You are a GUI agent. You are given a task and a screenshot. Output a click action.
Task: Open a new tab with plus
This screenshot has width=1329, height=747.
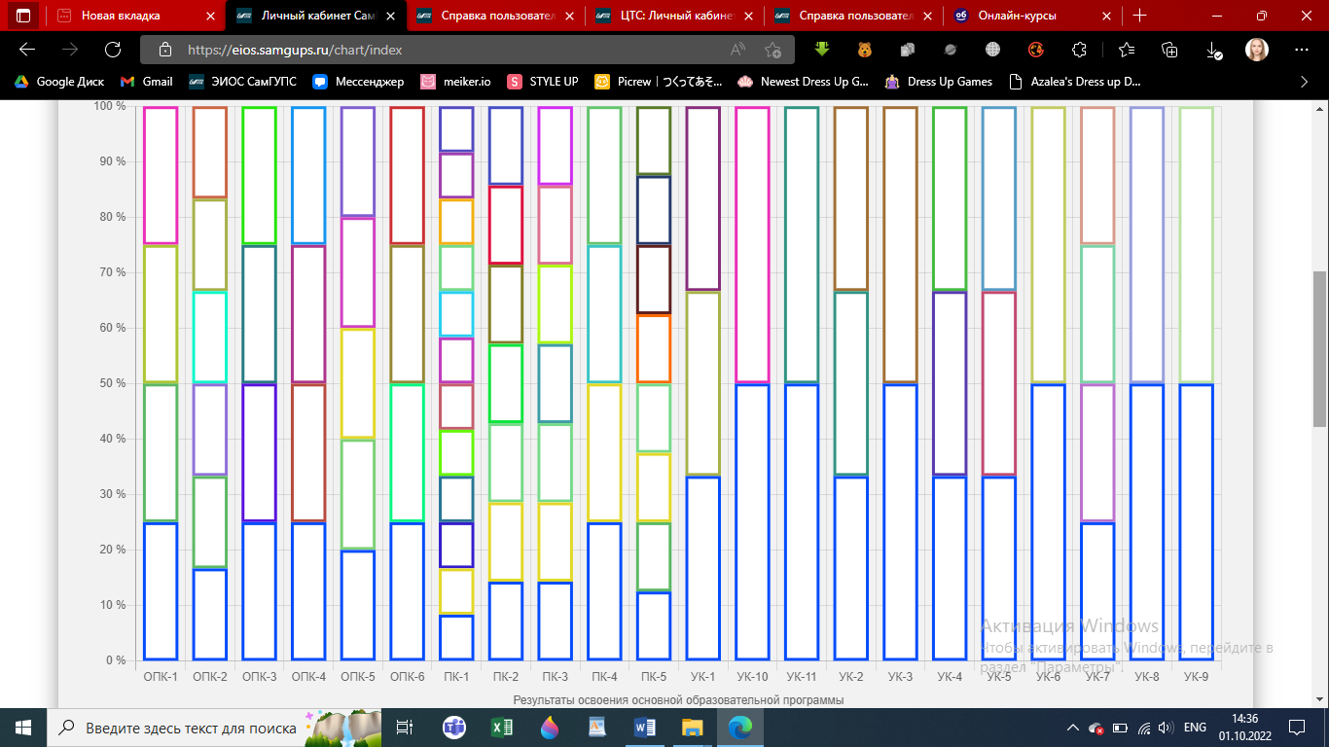pyautogui.click(x=1140, y=16)
